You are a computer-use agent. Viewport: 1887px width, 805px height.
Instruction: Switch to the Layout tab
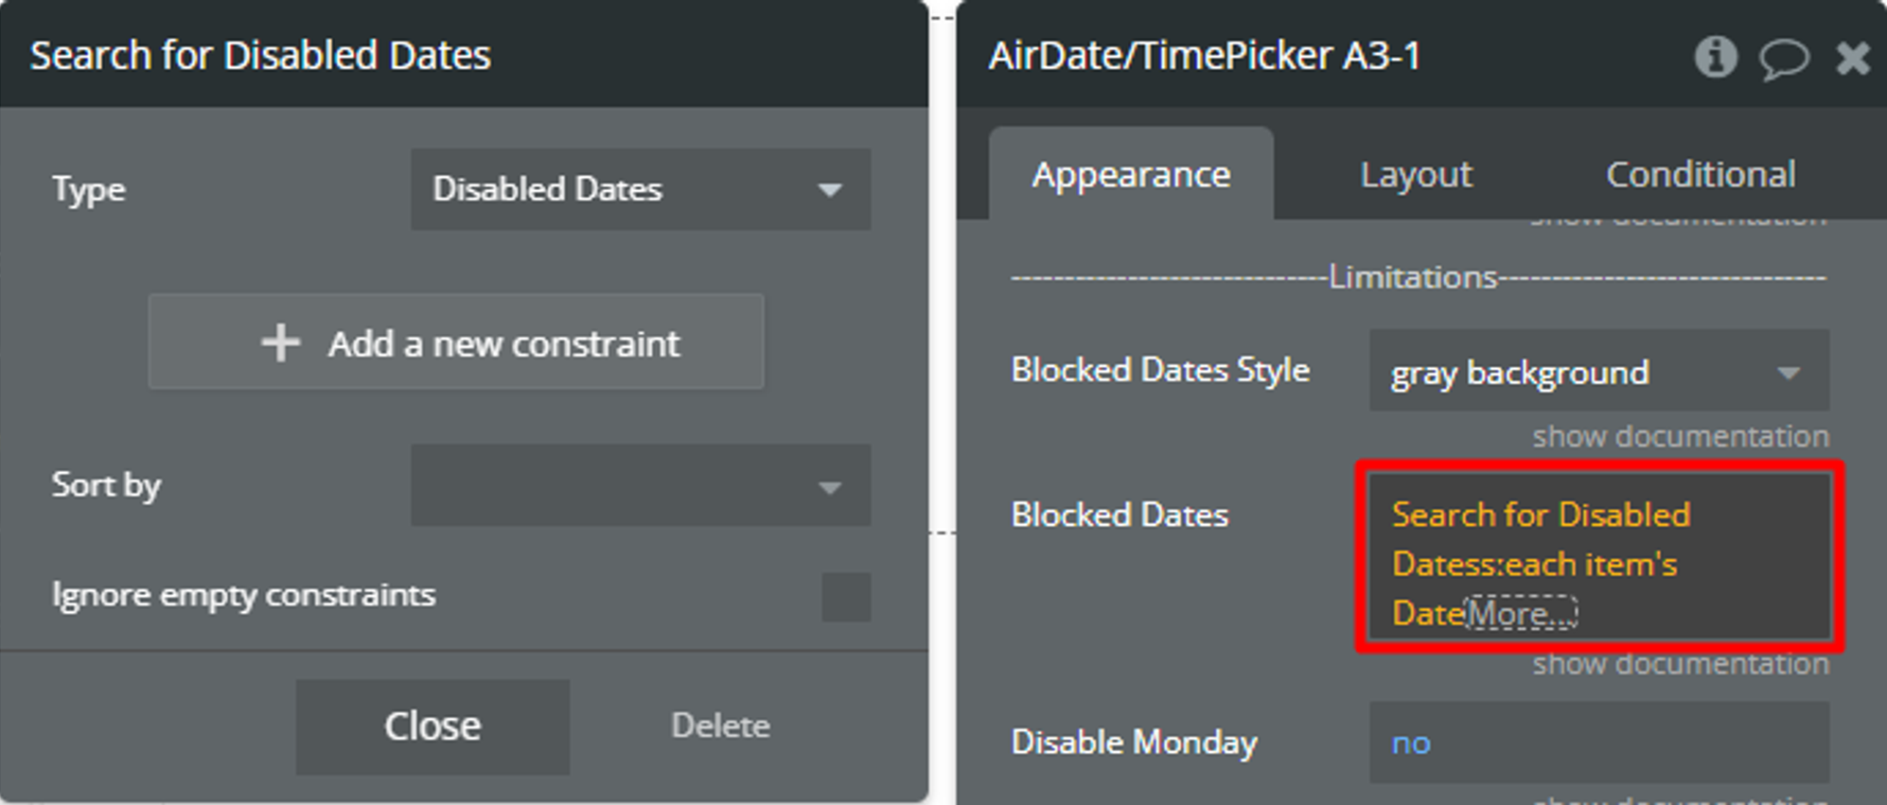pos(1416,174)
